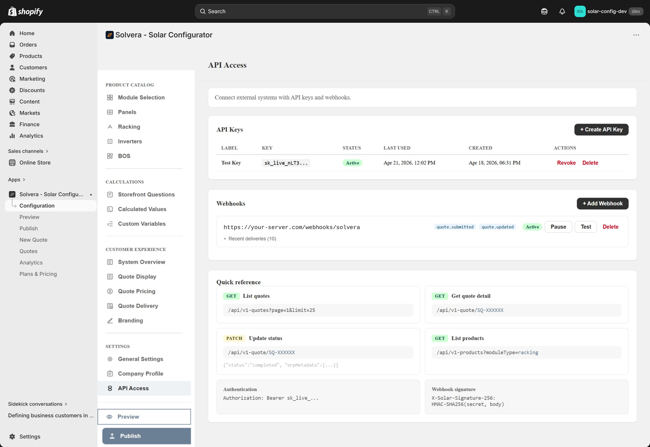650x447 pixels.
Task: Click the quote.submitted event tag
Action: coord(455,227)
